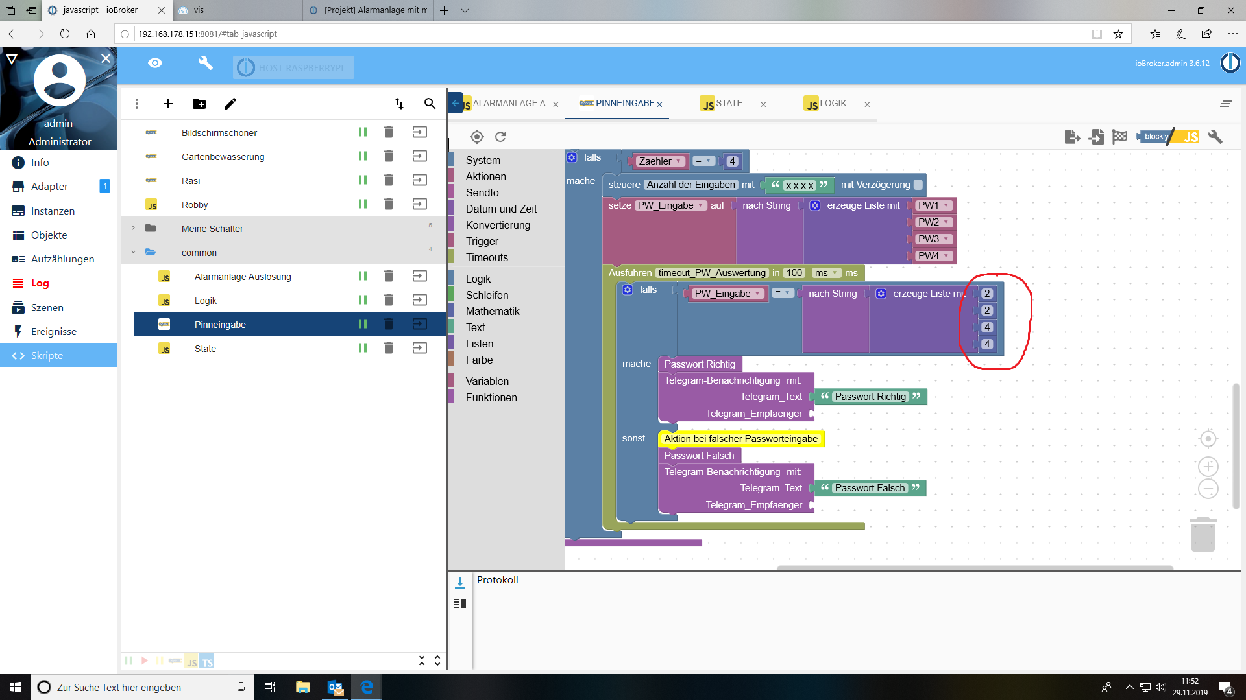Open the Instanzen menu item

[x=53, y=211]
